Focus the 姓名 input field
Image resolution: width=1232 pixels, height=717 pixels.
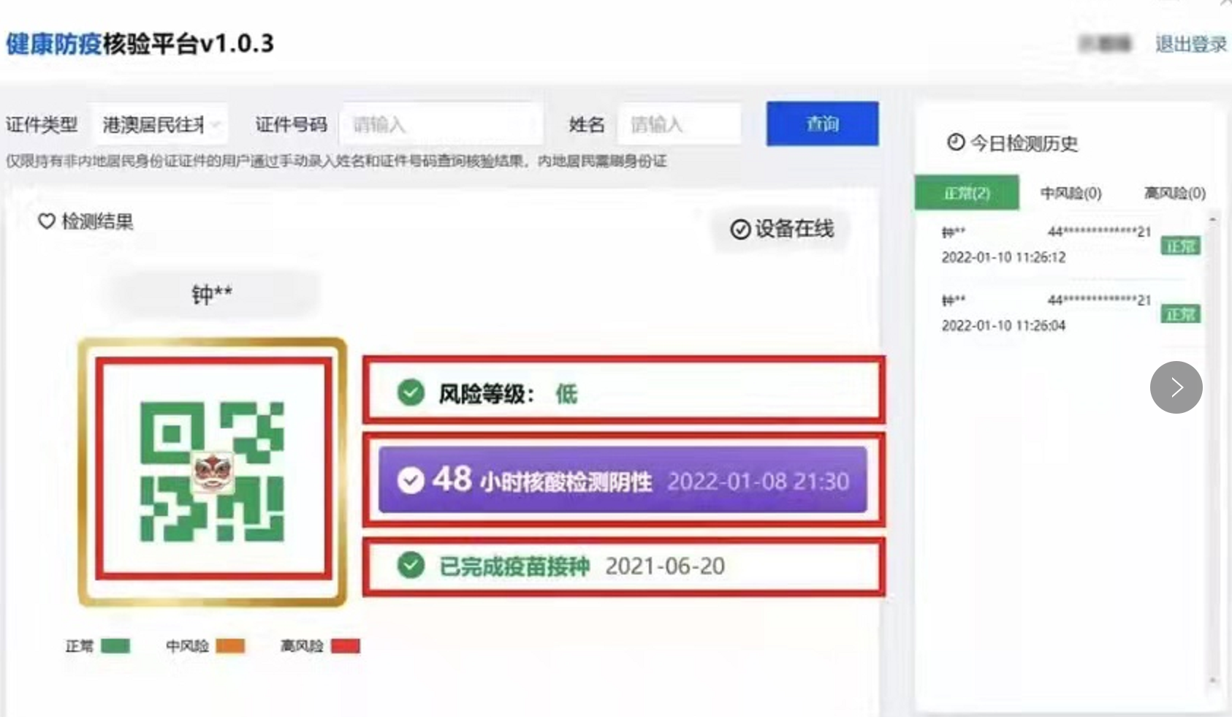(x=680, y=124)
